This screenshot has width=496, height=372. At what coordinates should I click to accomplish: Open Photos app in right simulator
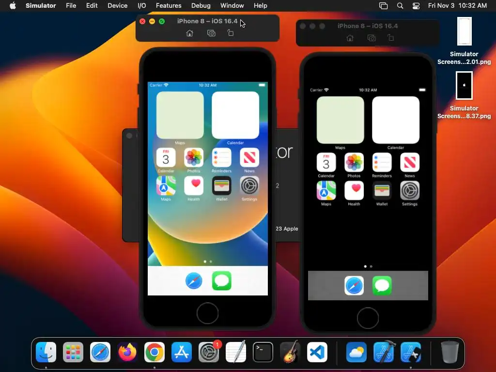click(354, 163)
